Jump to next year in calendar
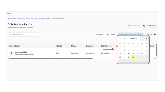The width and height of the screenshot is (165, 92). [146, 39]
